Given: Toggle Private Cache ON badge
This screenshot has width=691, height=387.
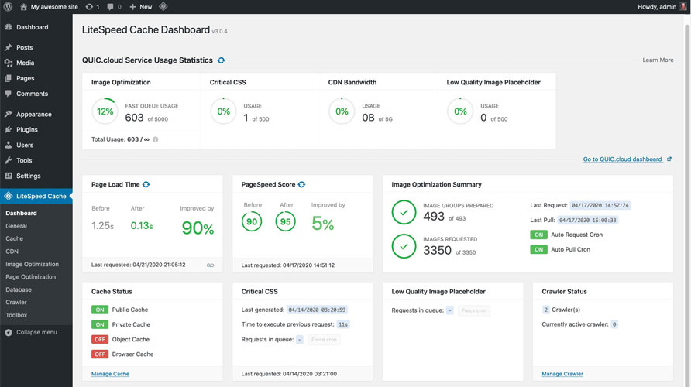Looking at the screenshot, I should tap(100, 324).
